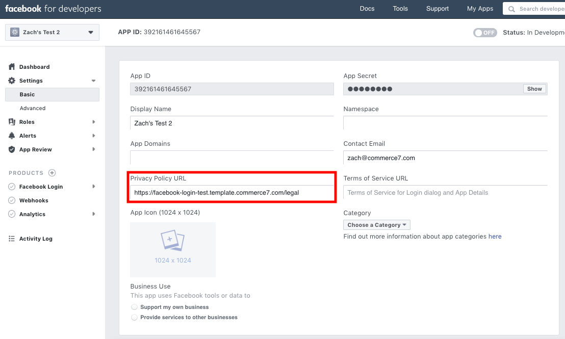Open the Zach's Test 2 app selector dropdown
565x339 pixels.
click(52, 32)
